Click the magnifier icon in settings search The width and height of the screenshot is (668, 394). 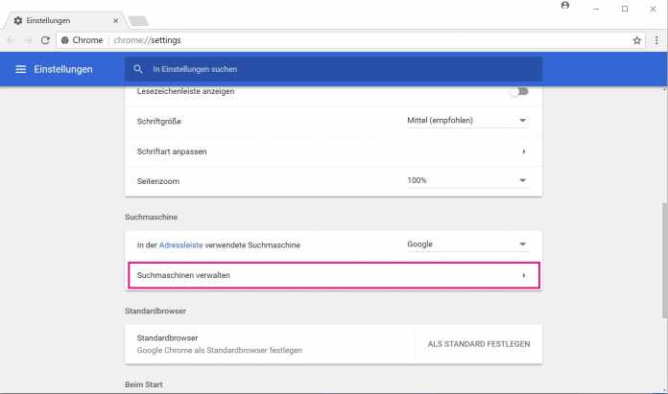pos(138,69)
